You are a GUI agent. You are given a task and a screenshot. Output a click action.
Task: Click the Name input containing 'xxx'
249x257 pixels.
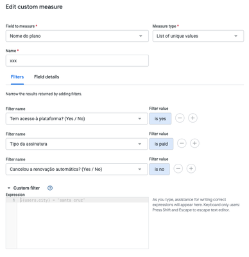click(77, 60)
